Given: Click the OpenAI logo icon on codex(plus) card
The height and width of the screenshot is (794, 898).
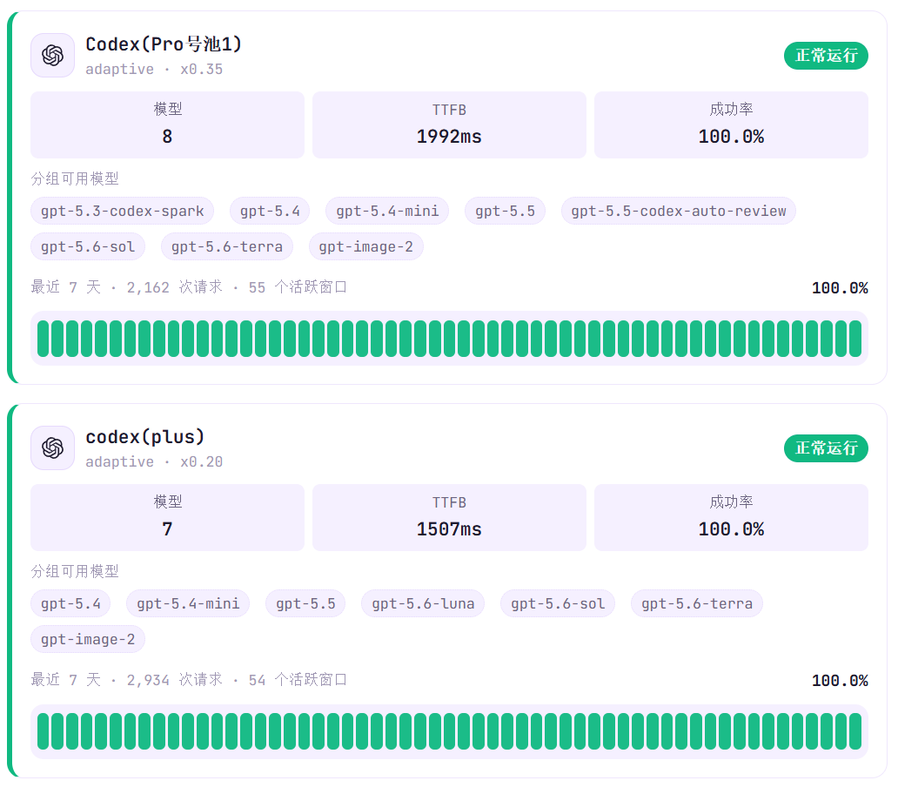Looking at the screenshot, I should 53,448.
